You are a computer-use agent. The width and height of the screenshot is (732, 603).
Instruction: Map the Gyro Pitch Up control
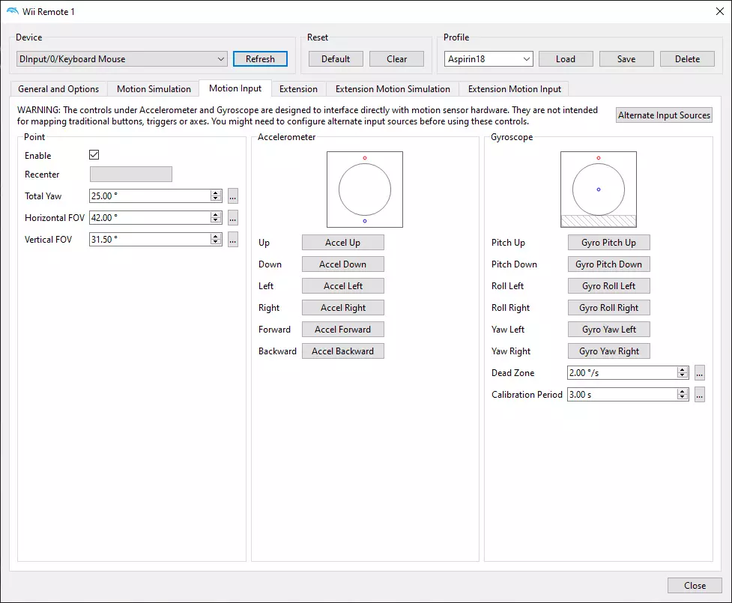(608, 243)
